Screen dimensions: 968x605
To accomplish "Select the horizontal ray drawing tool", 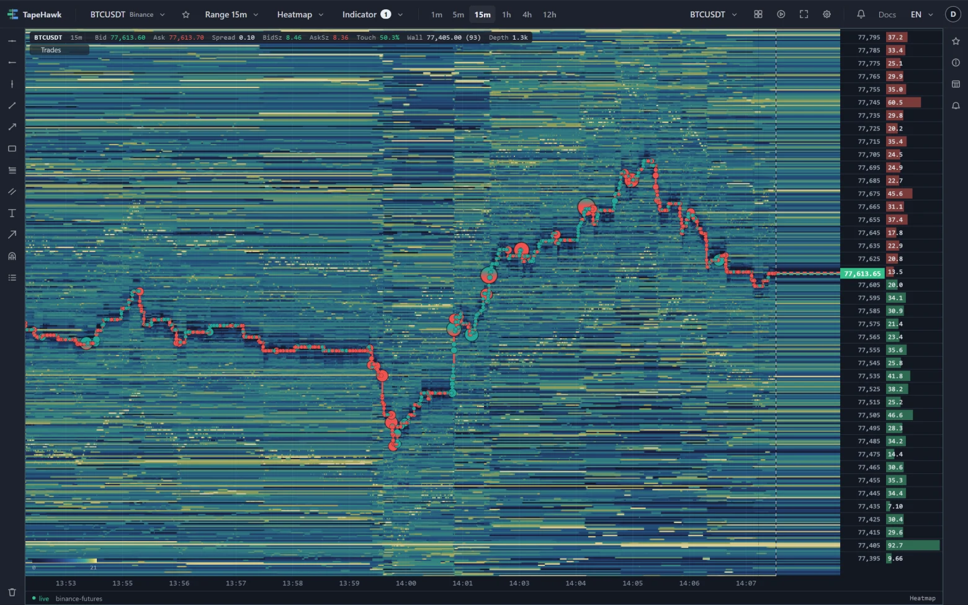I will (x=12, y=63).
